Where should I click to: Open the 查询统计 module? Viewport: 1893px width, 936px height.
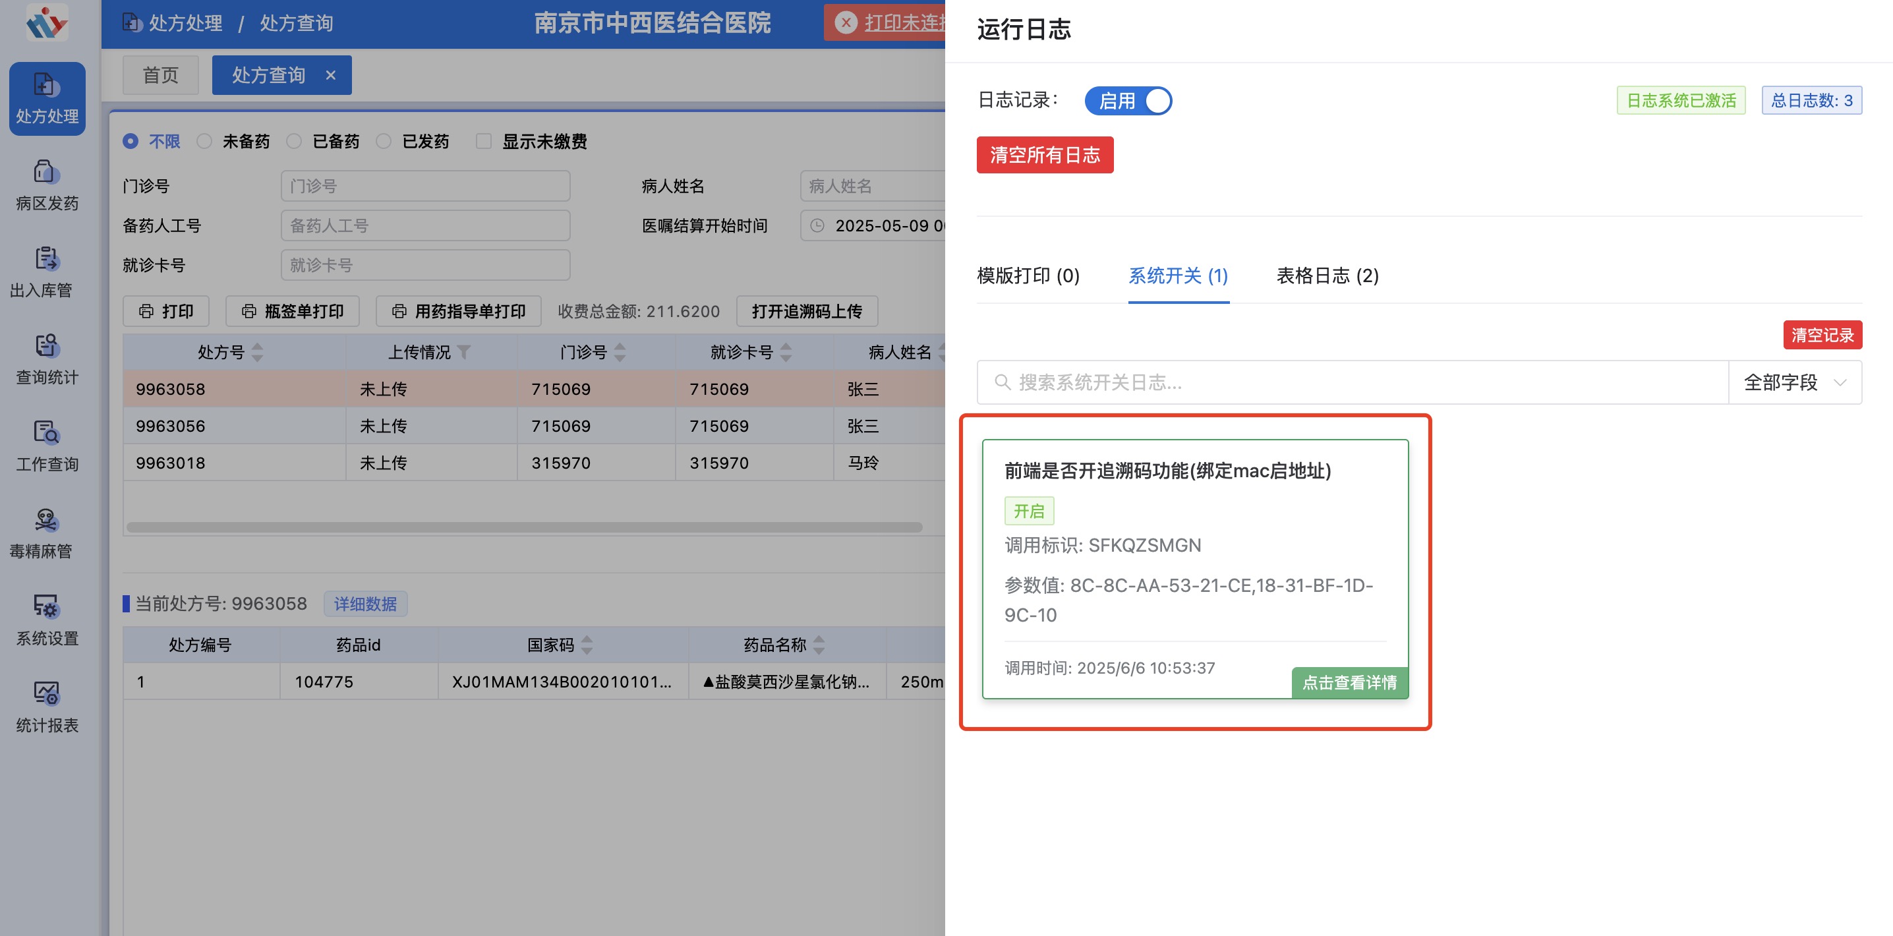tap(46, 360)
